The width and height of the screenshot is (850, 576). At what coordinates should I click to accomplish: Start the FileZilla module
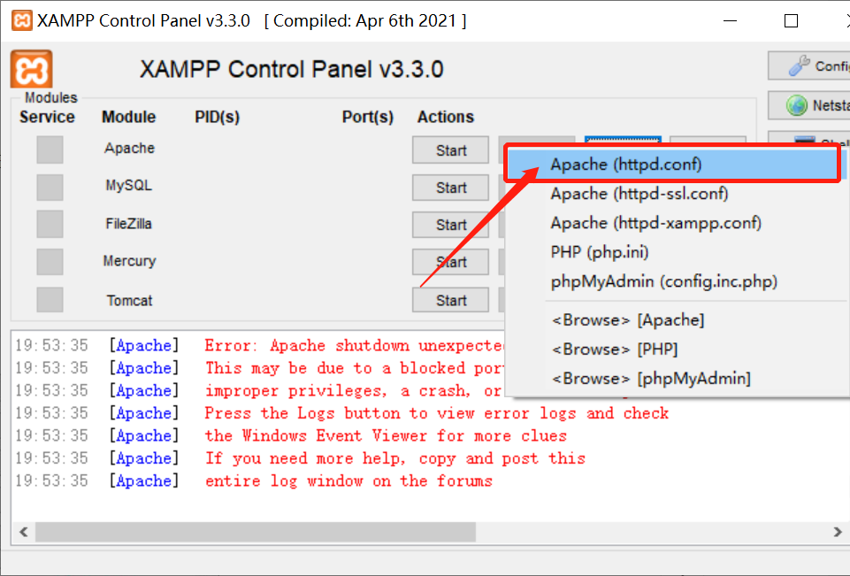click(x=450, y=225)
